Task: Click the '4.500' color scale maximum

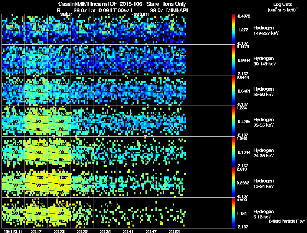Action: (242, 200)
